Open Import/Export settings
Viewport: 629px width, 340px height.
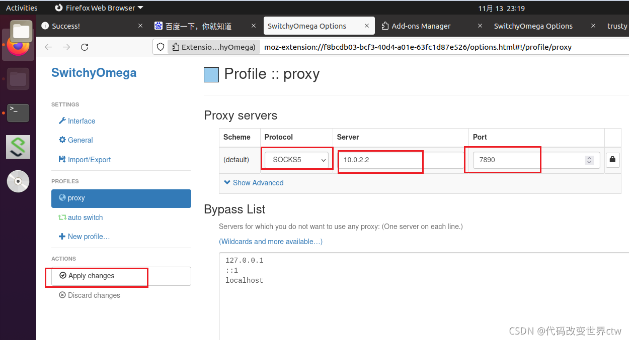tap(85, 160)
